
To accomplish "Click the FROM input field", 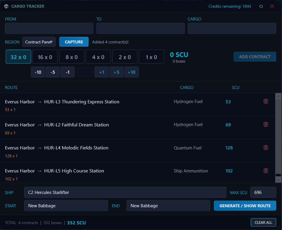I will coord(49,28).
